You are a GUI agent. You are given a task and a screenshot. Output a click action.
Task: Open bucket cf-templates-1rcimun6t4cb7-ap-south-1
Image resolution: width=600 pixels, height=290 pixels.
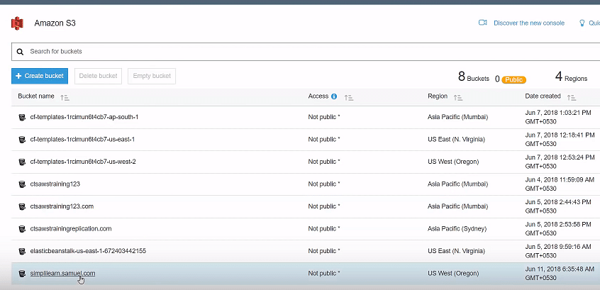84,117
